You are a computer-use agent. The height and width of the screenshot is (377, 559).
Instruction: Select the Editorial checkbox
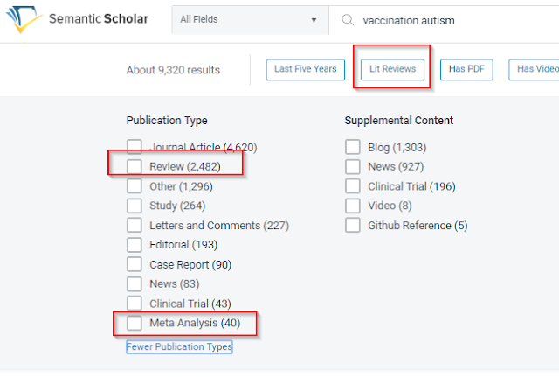135,245
